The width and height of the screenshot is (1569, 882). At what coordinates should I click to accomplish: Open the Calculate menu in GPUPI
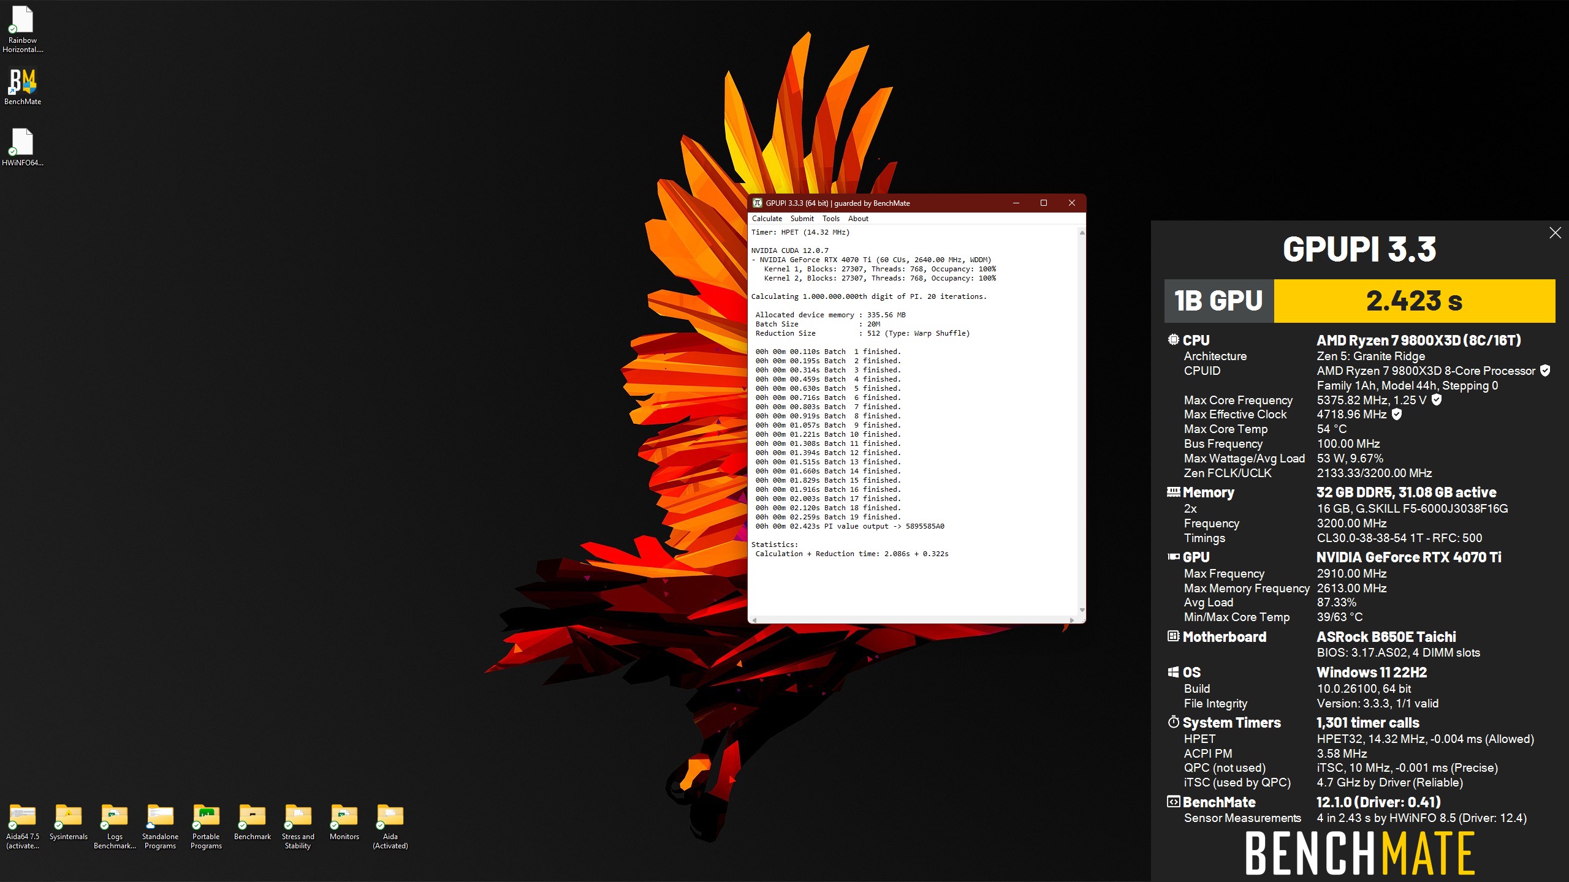tap(767, 219)
